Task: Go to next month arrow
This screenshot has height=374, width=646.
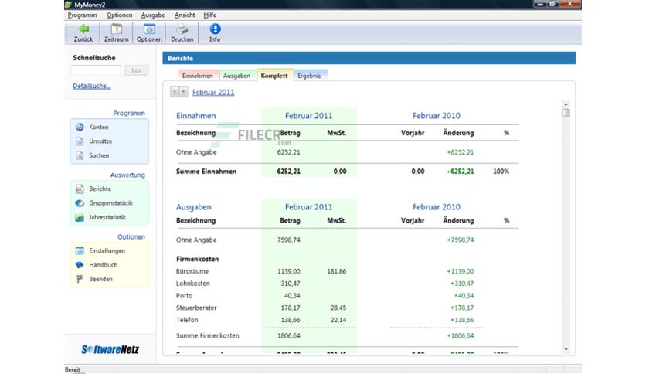Action: click(183, 92)
